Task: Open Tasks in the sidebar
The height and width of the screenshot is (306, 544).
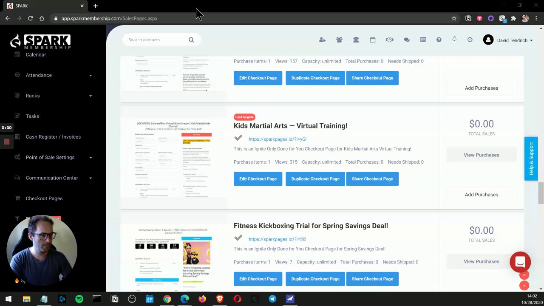Action: (x=32, y=116)
